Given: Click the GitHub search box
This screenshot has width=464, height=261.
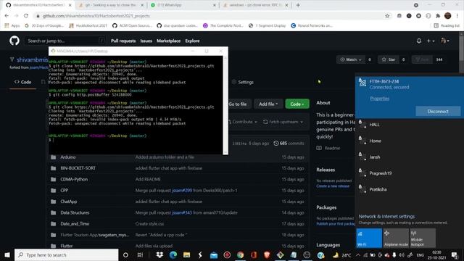Looking at the screenshot, I should [65, 41].
